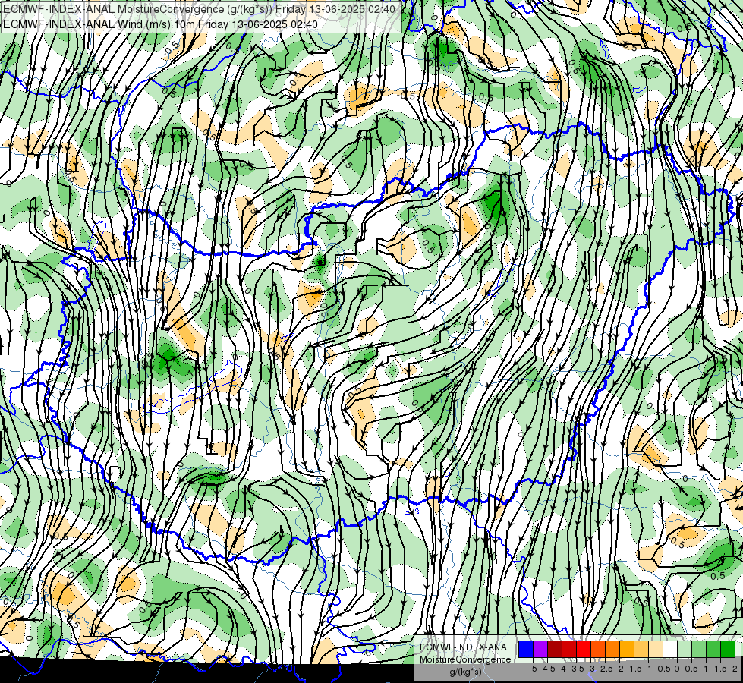Click the blue legend color swatch
This screenshot has height=683, width=743.
pos(526,650)
